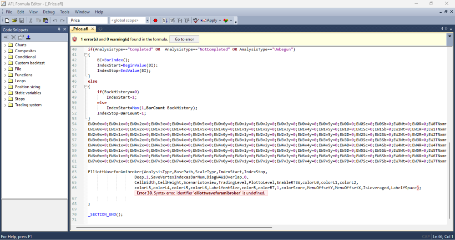Image resolution: width=455 pixels, height=240 pixels.
Task: Open the global scope dropdown
Action: (147, 20)
